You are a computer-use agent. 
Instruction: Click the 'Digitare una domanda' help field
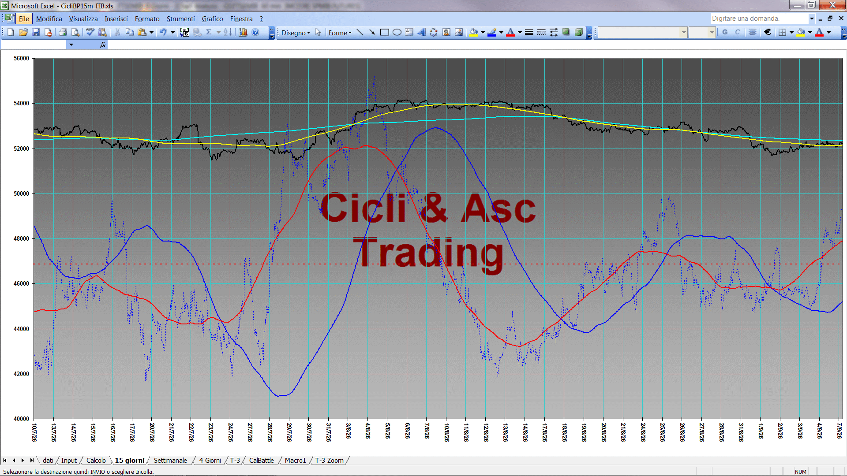tap(759, 19)
